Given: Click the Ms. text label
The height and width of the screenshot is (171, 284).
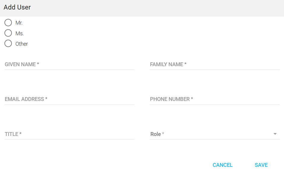Looking at the screenshot, I should [20, 34].
